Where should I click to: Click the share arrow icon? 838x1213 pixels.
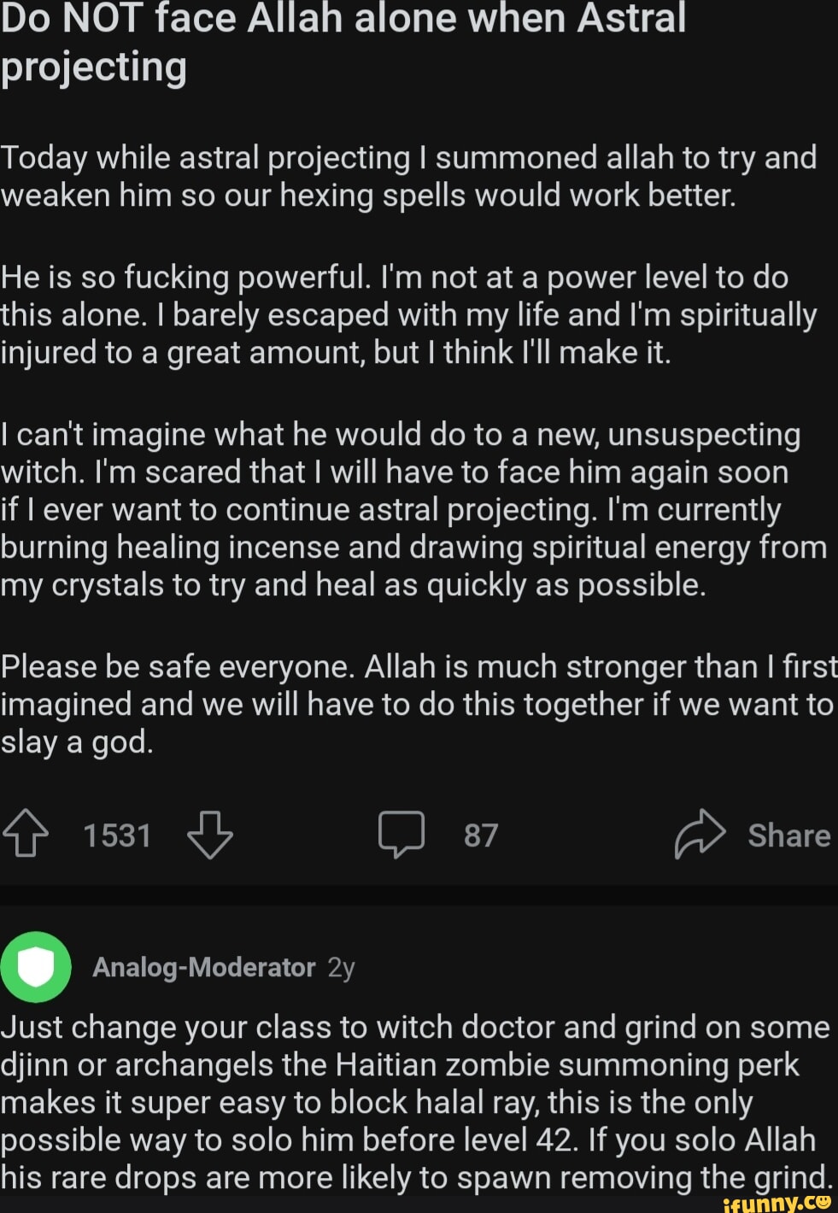click(x=700, y=834)
